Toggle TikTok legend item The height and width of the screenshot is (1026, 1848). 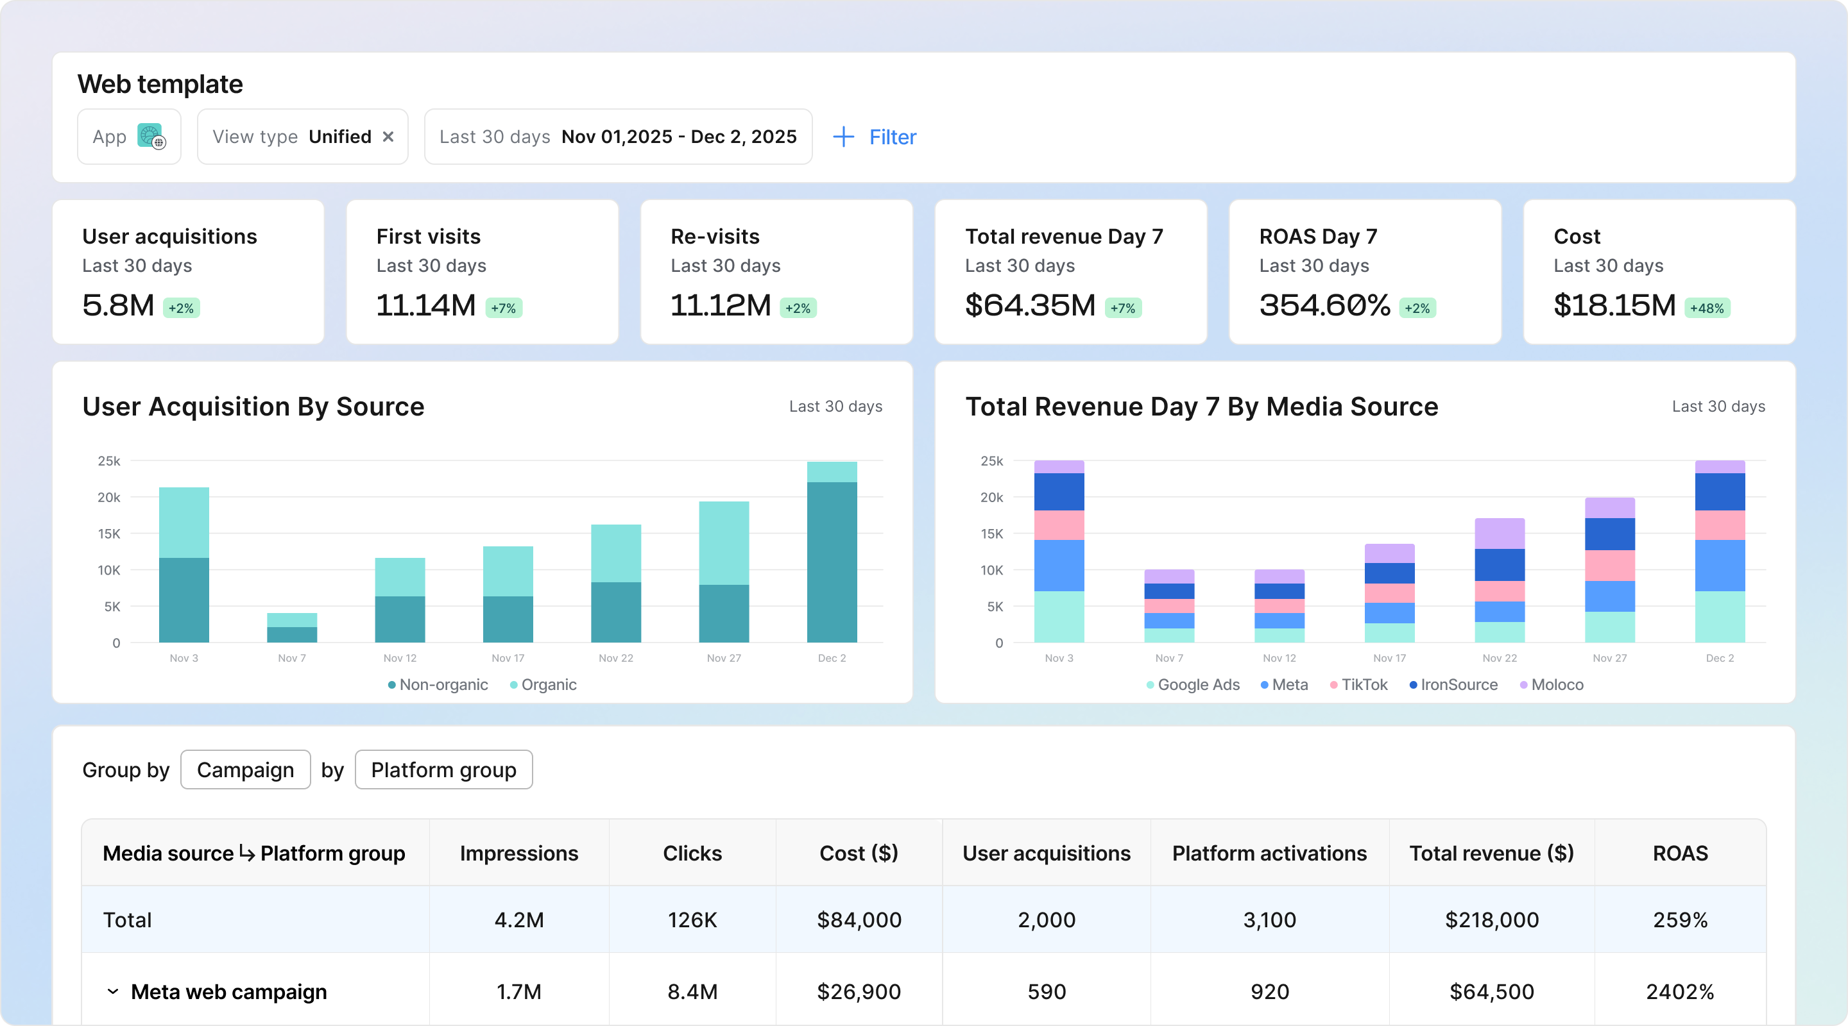1359,685
